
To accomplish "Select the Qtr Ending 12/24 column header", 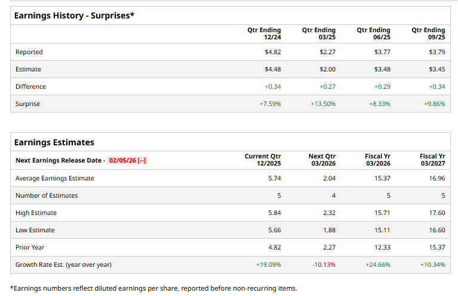I will pos(264,33).
